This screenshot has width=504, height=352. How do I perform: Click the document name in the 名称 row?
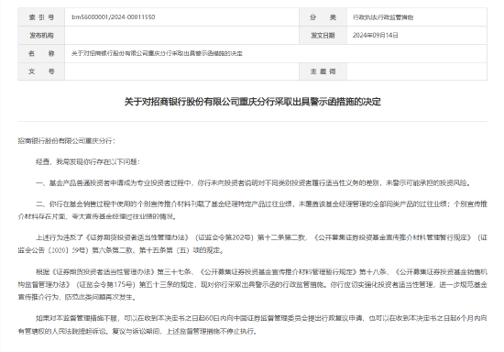click(x=157, y=53)
